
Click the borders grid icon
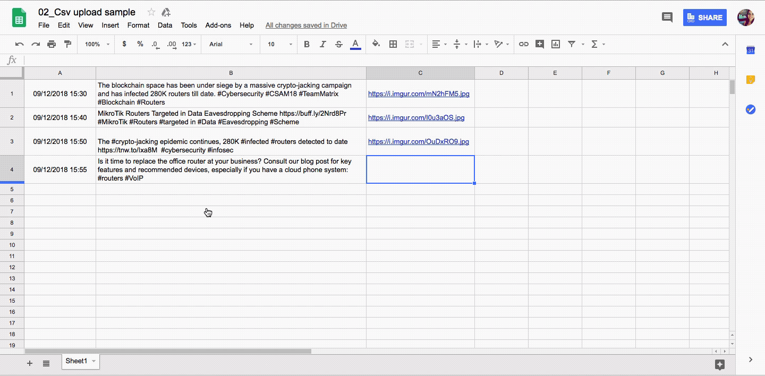point(393,44)
